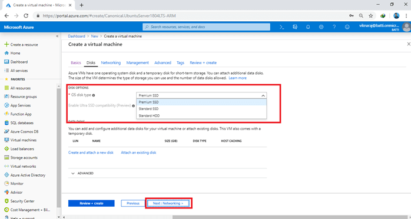411x219 pixels.
Task: Close the Create a virtual machine blade
Action: (409, 44)
